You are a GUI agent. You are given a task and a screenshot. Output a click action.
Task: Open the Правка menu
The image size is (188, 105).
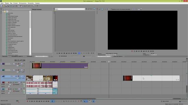click(7, 3)
